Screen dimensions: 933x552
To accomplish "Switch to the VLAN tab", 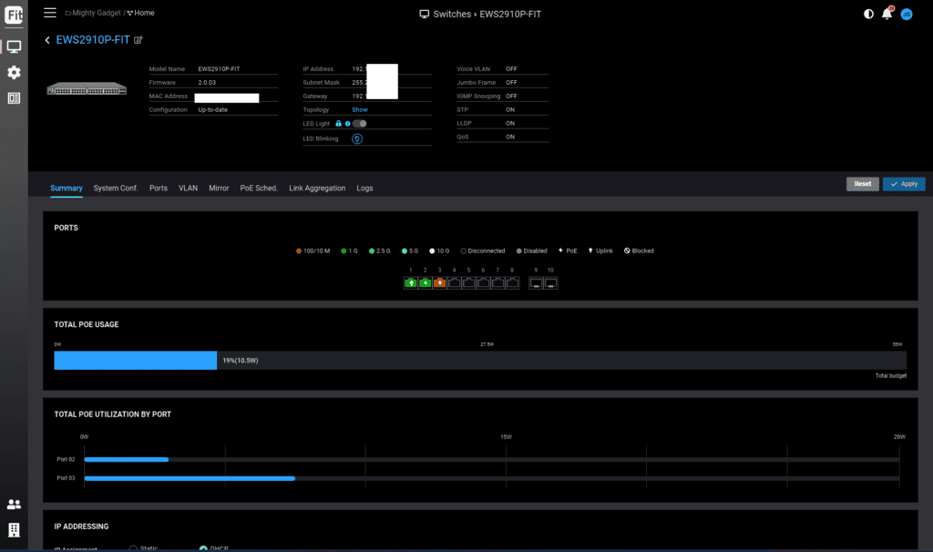I will (188, 188).
